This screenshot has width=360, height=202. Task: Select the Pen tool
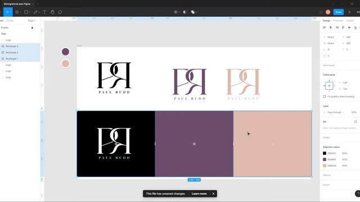tap(35, 12)
